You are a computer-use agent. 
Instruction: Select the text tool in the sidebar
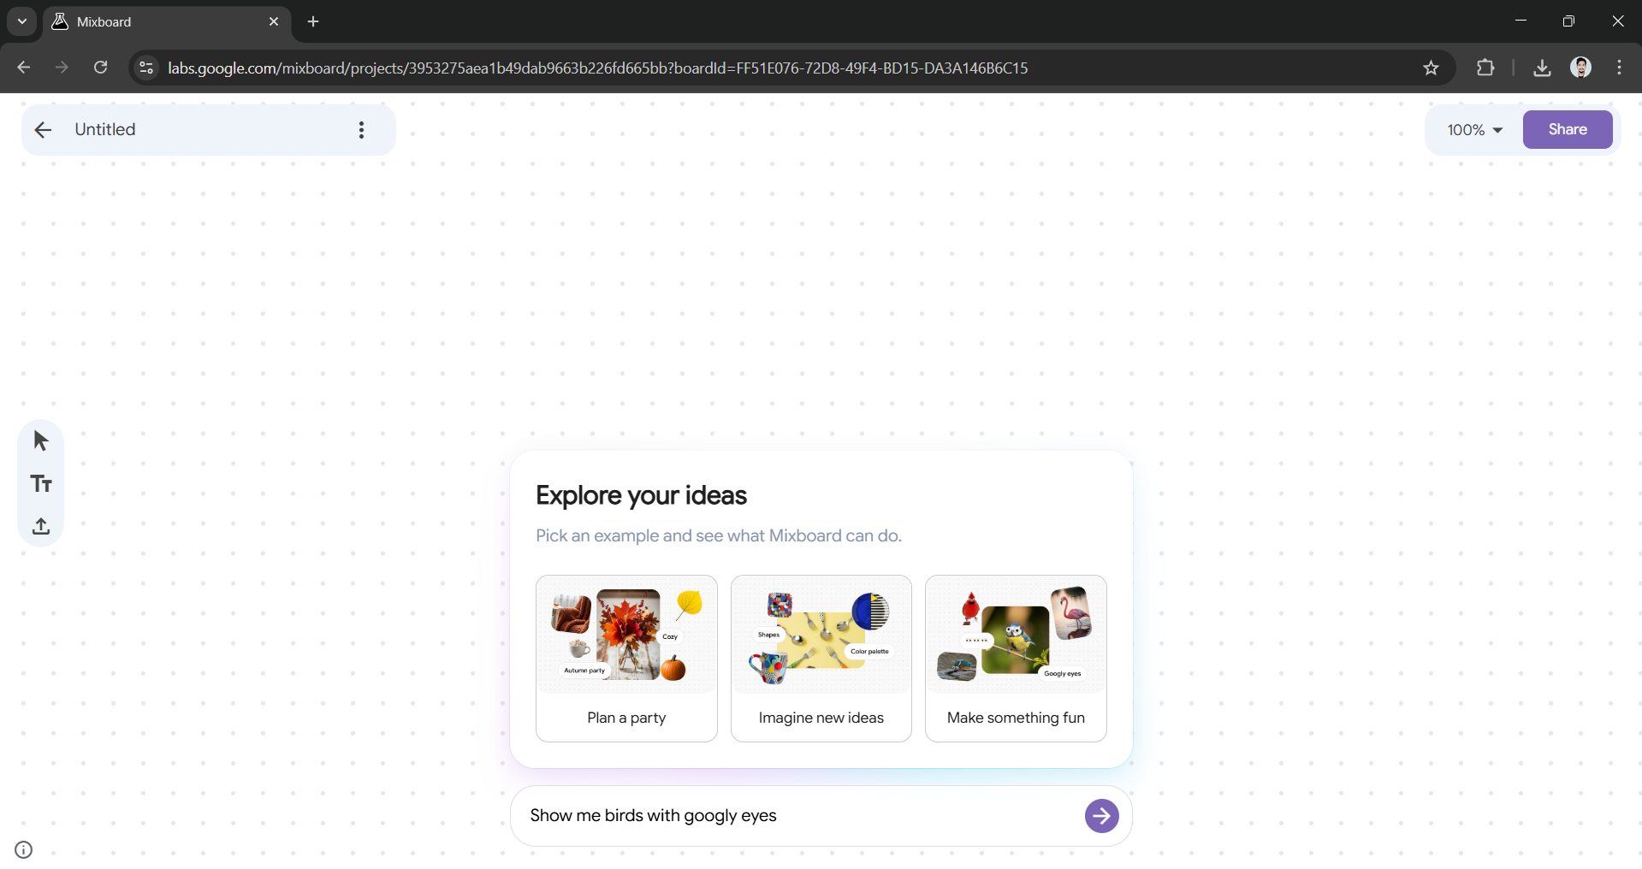[x=40, y=483]
